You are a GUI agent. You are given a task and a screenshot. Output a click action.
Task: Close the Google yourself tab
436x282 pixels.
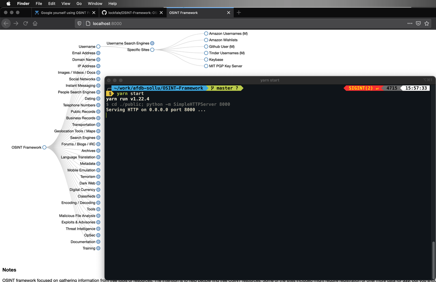94,13
